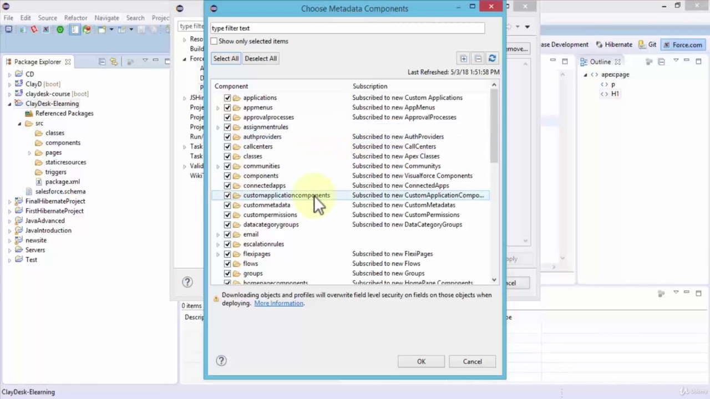
Task: Click applications folder icon in component list
Action: click(x=237, y=98)
